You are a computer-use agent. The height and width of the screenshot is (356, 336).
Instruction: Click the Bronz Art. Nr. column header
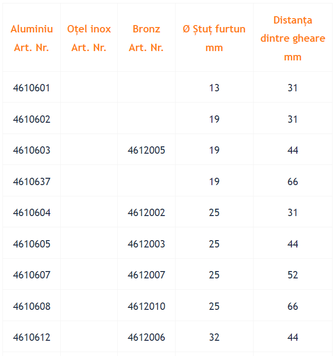click(x=146, y=38)
